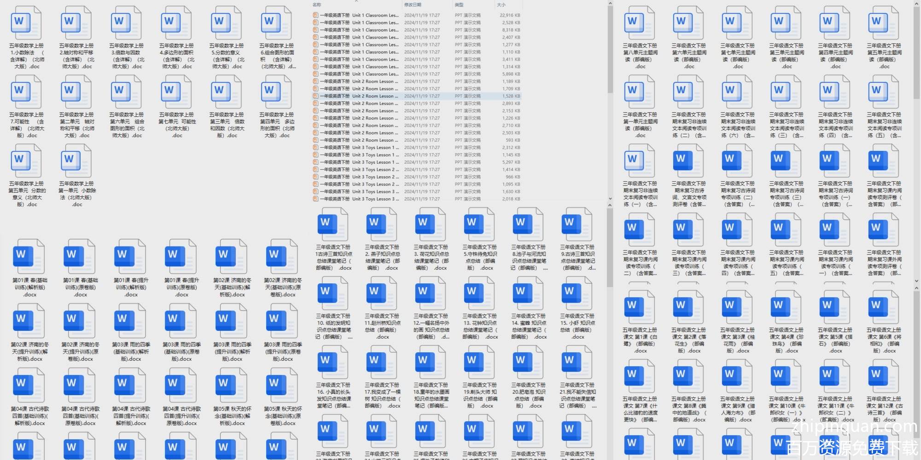Viewport: 921px width, 460px height.
Task: Click the 类型 column header
Action: coord(459,5)
